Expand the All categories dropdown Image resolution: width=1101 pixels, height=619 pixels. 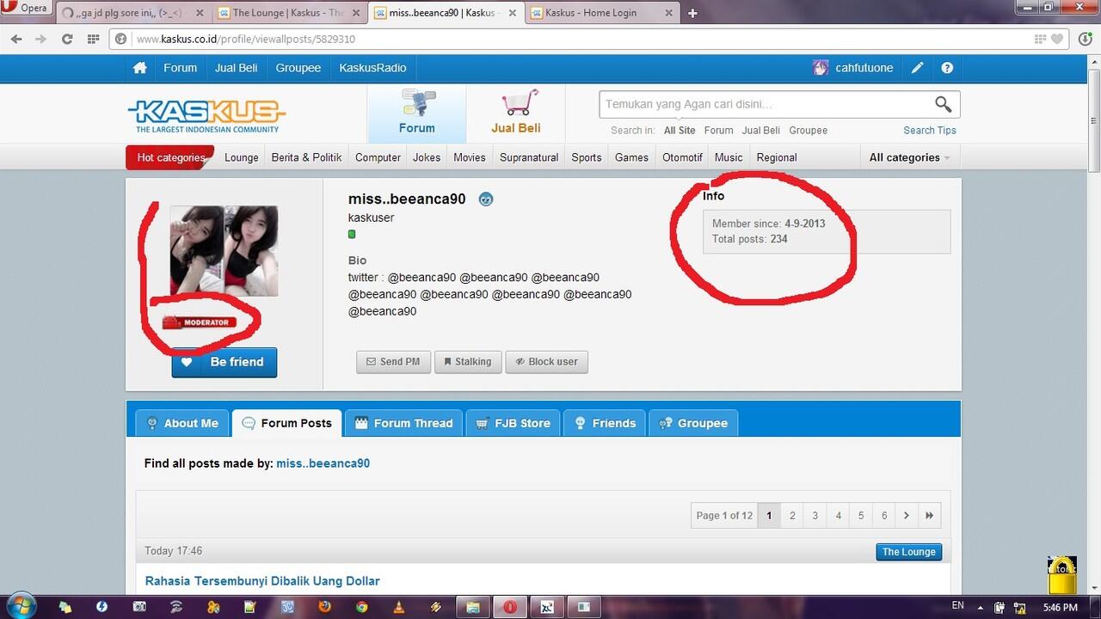click(909, 157)
